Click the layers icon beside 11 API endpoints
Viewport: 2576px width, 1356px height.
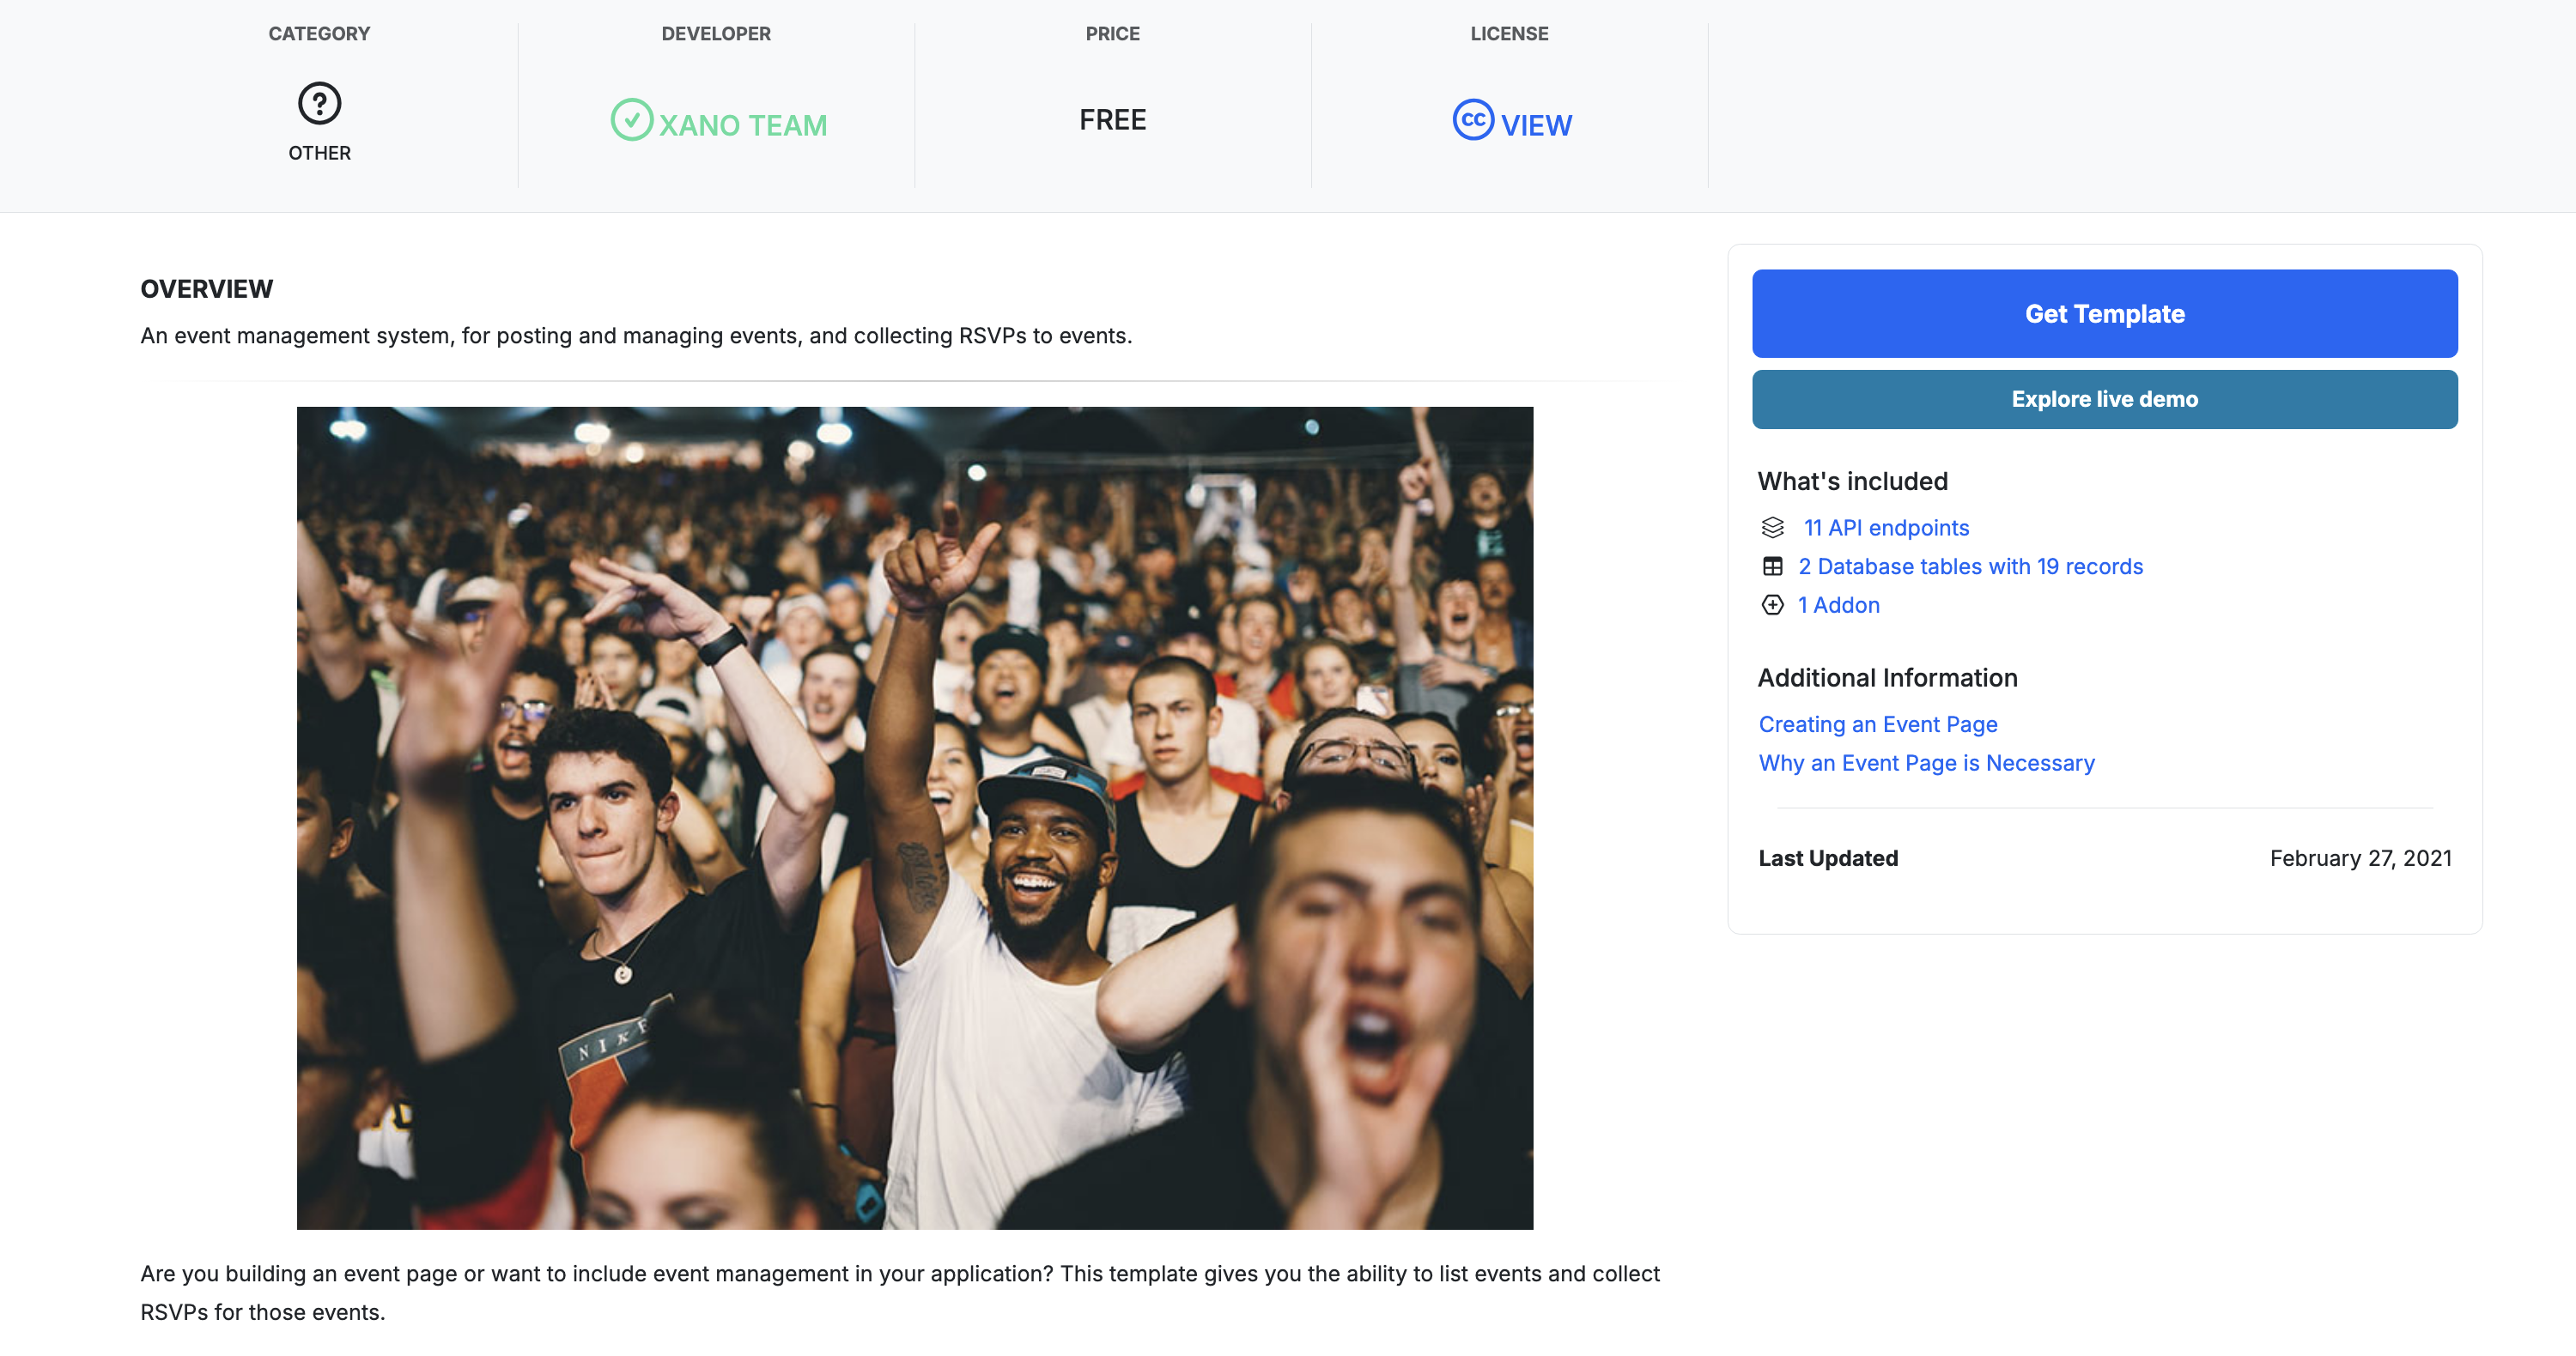1772,527
